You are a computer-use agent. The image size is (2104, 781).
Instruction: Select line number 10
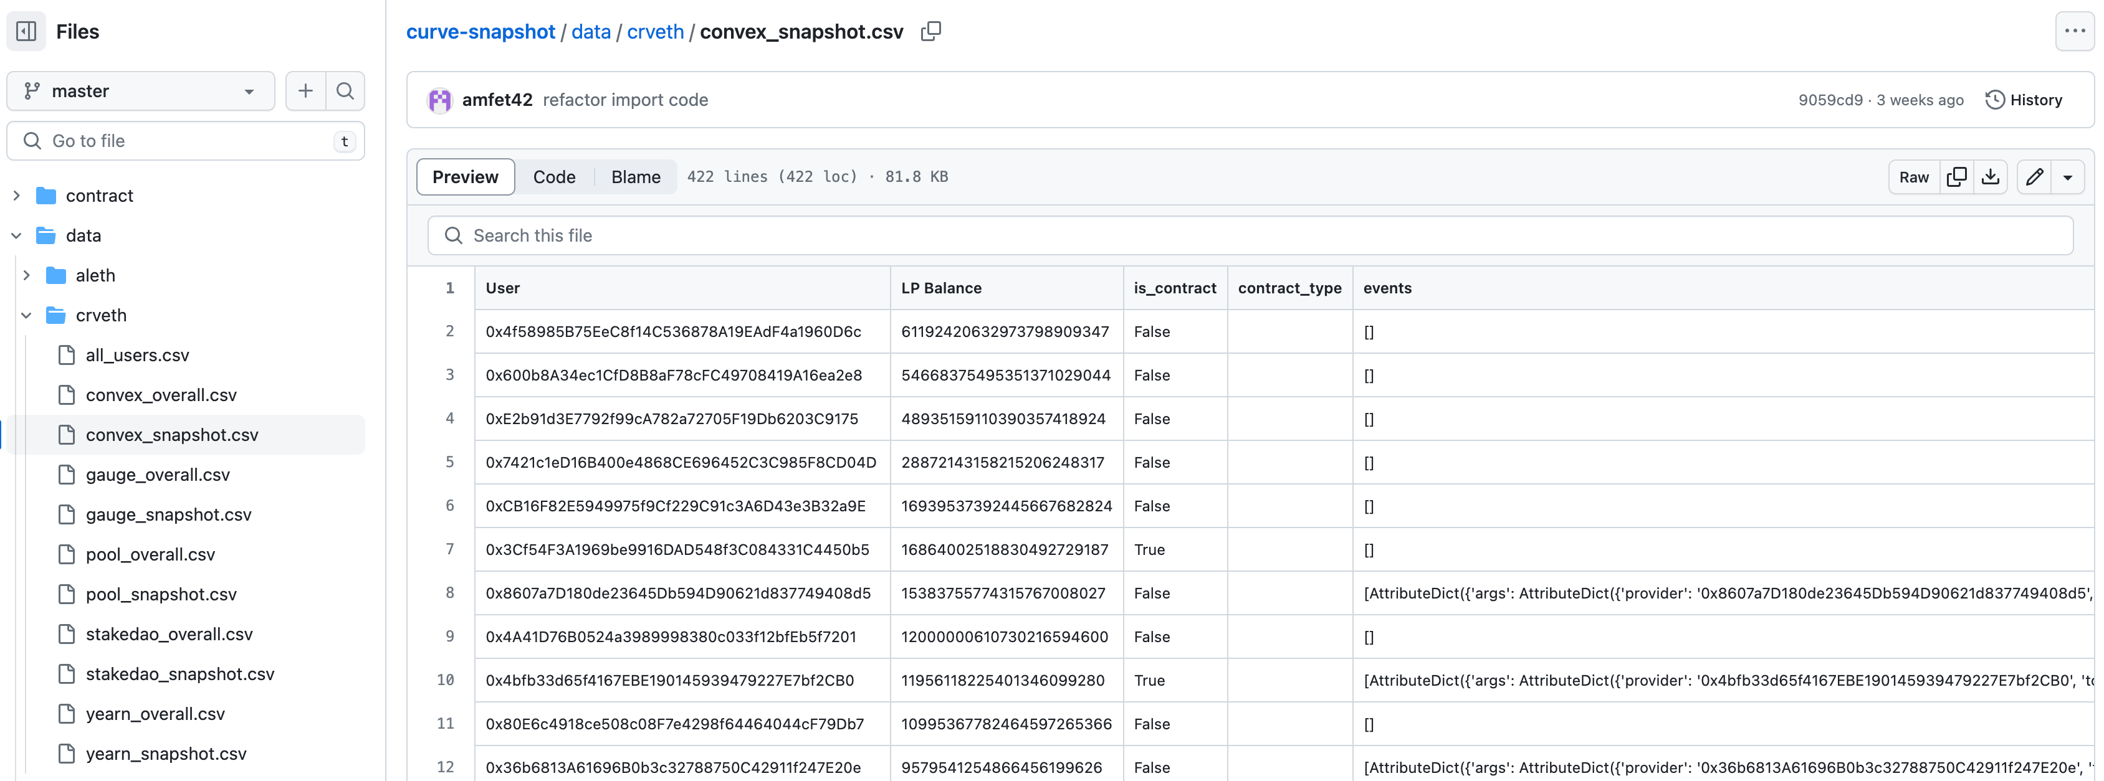(445, 680)
